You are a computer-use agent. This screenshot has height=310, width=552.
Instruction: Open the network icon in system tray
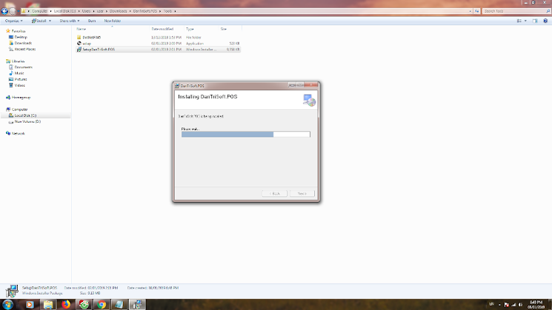tap(513, 305)
